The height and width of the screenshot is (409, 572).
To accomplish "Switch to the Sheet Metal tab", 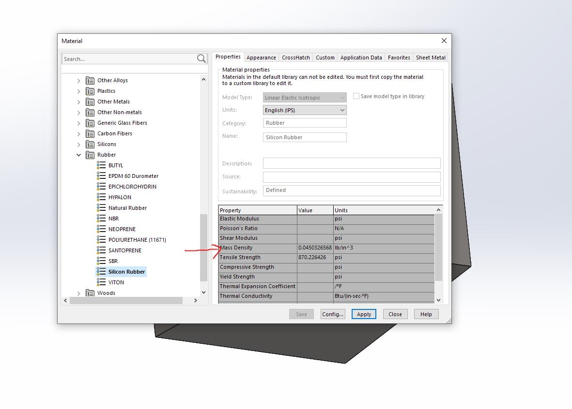I will [x=431, y=58].
